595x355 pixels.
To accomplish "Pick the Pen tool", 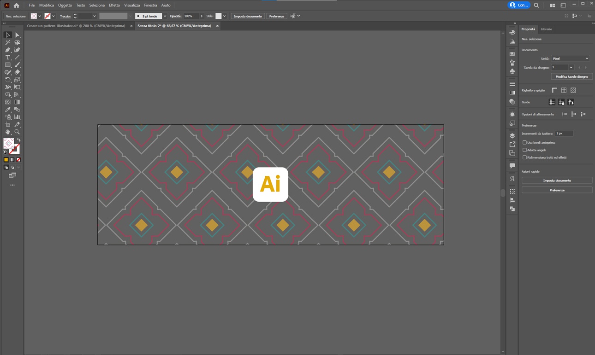I will pos(9,50).
